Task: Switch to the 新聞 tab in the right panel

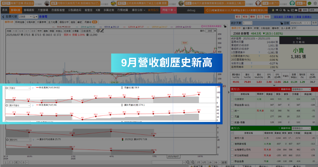Action: click(x=257, y=28)
